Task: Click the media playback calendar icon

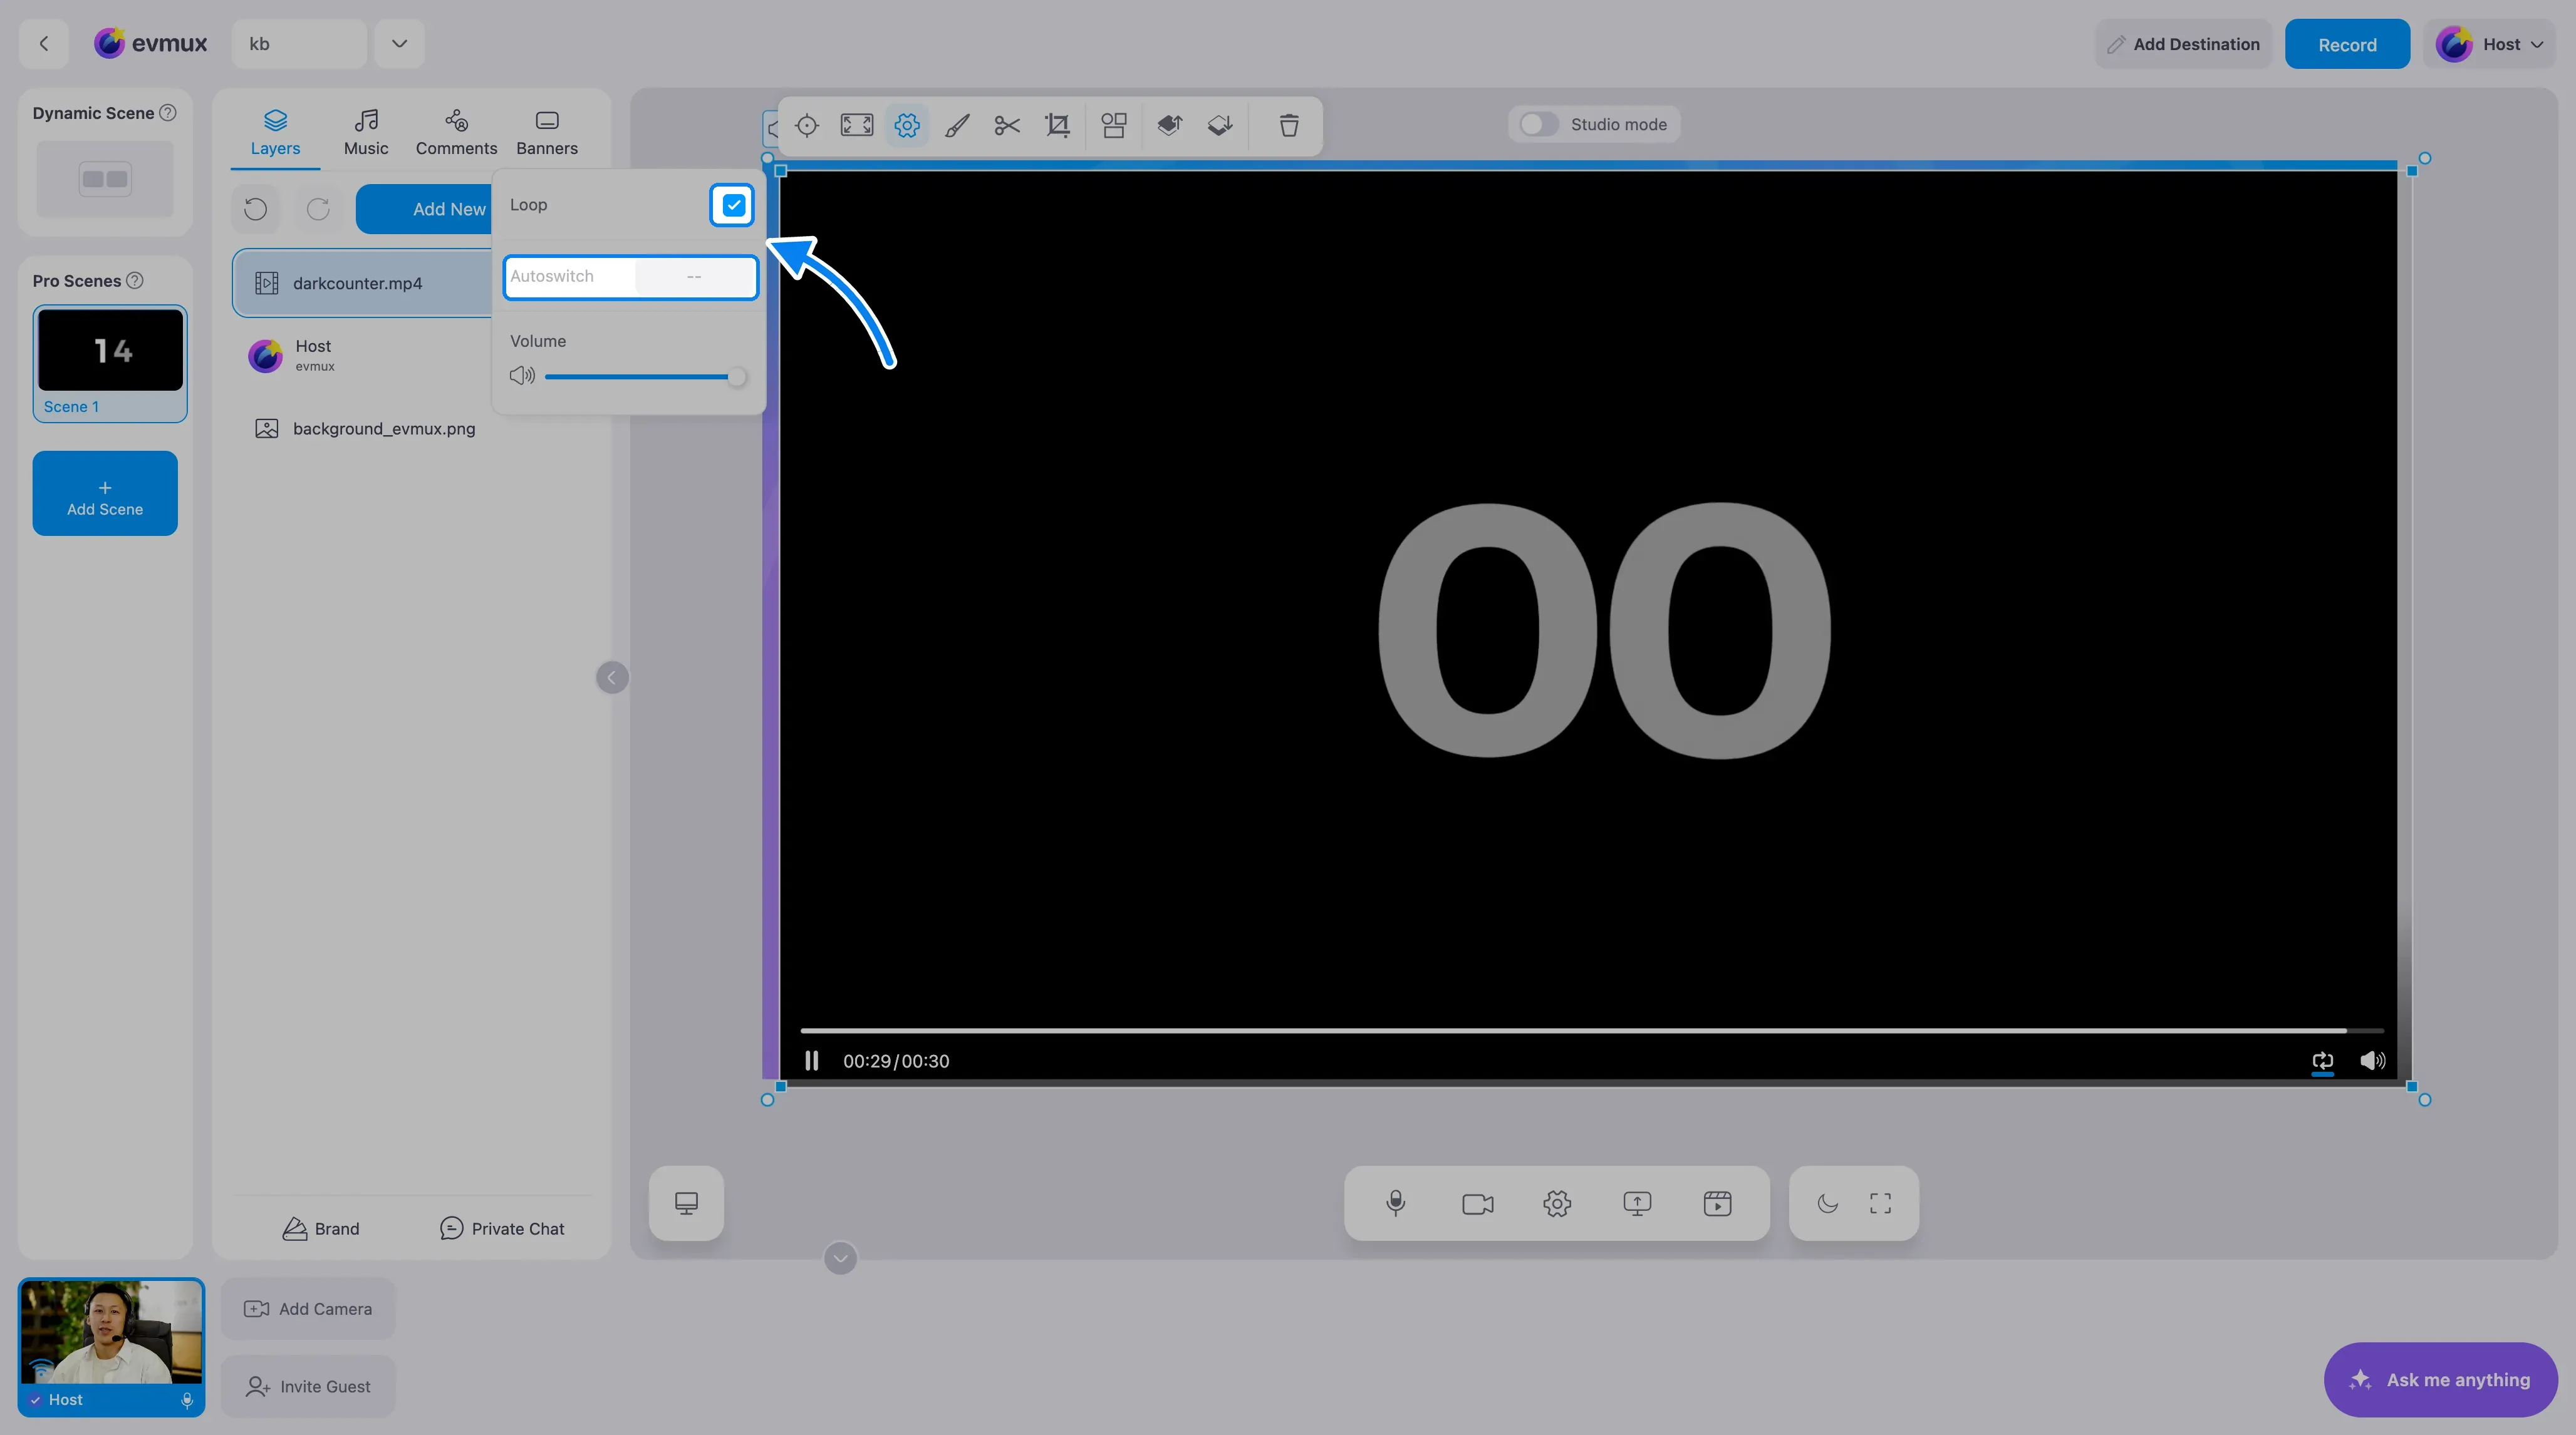Action: [1717, 1203]
